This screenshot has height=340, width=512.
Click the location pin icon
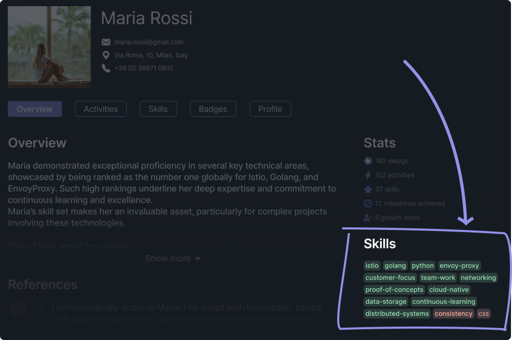click(106, 55)
